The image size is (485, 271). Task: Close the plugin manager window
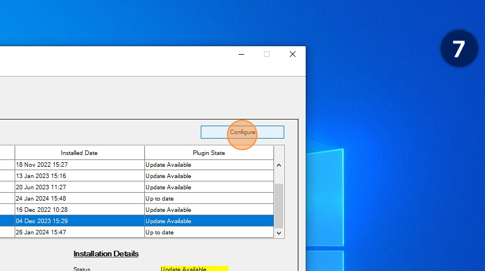(293, 54)
